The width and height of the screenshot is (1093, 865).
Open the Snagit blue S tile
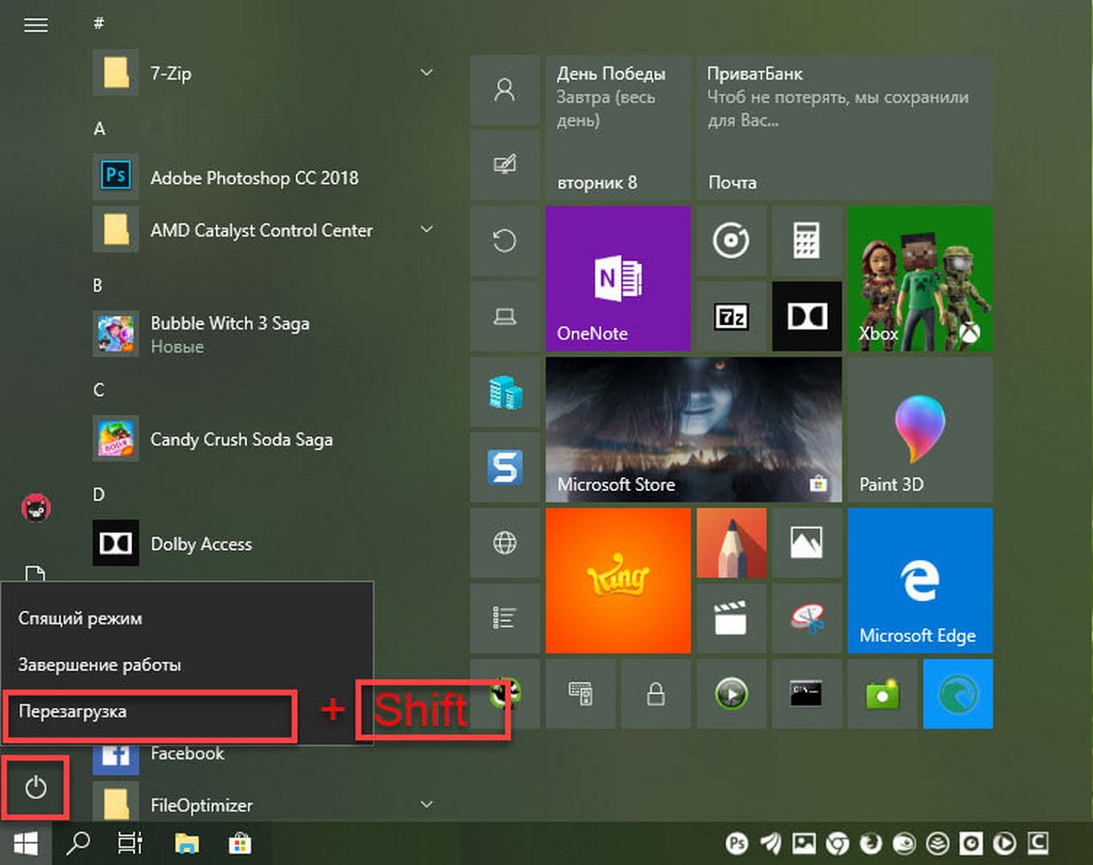[504, 467]
